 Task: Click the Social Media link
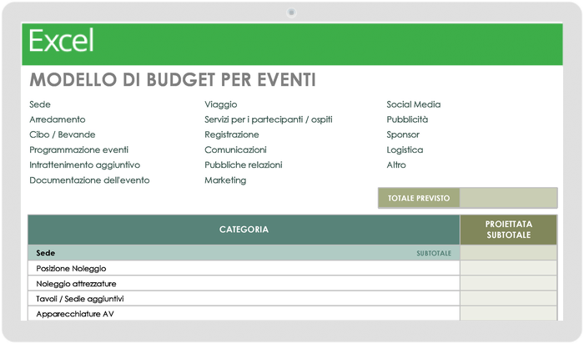(414, 104)
